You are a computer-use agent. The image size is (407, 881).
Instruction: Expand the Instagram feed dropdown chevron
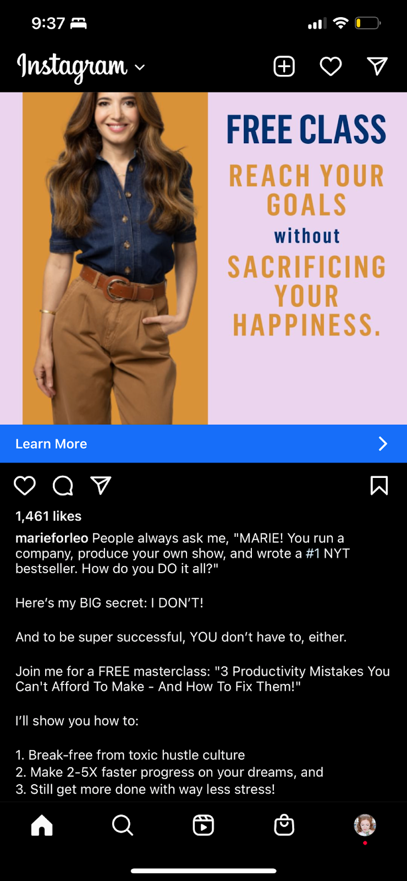pos(140,67)
